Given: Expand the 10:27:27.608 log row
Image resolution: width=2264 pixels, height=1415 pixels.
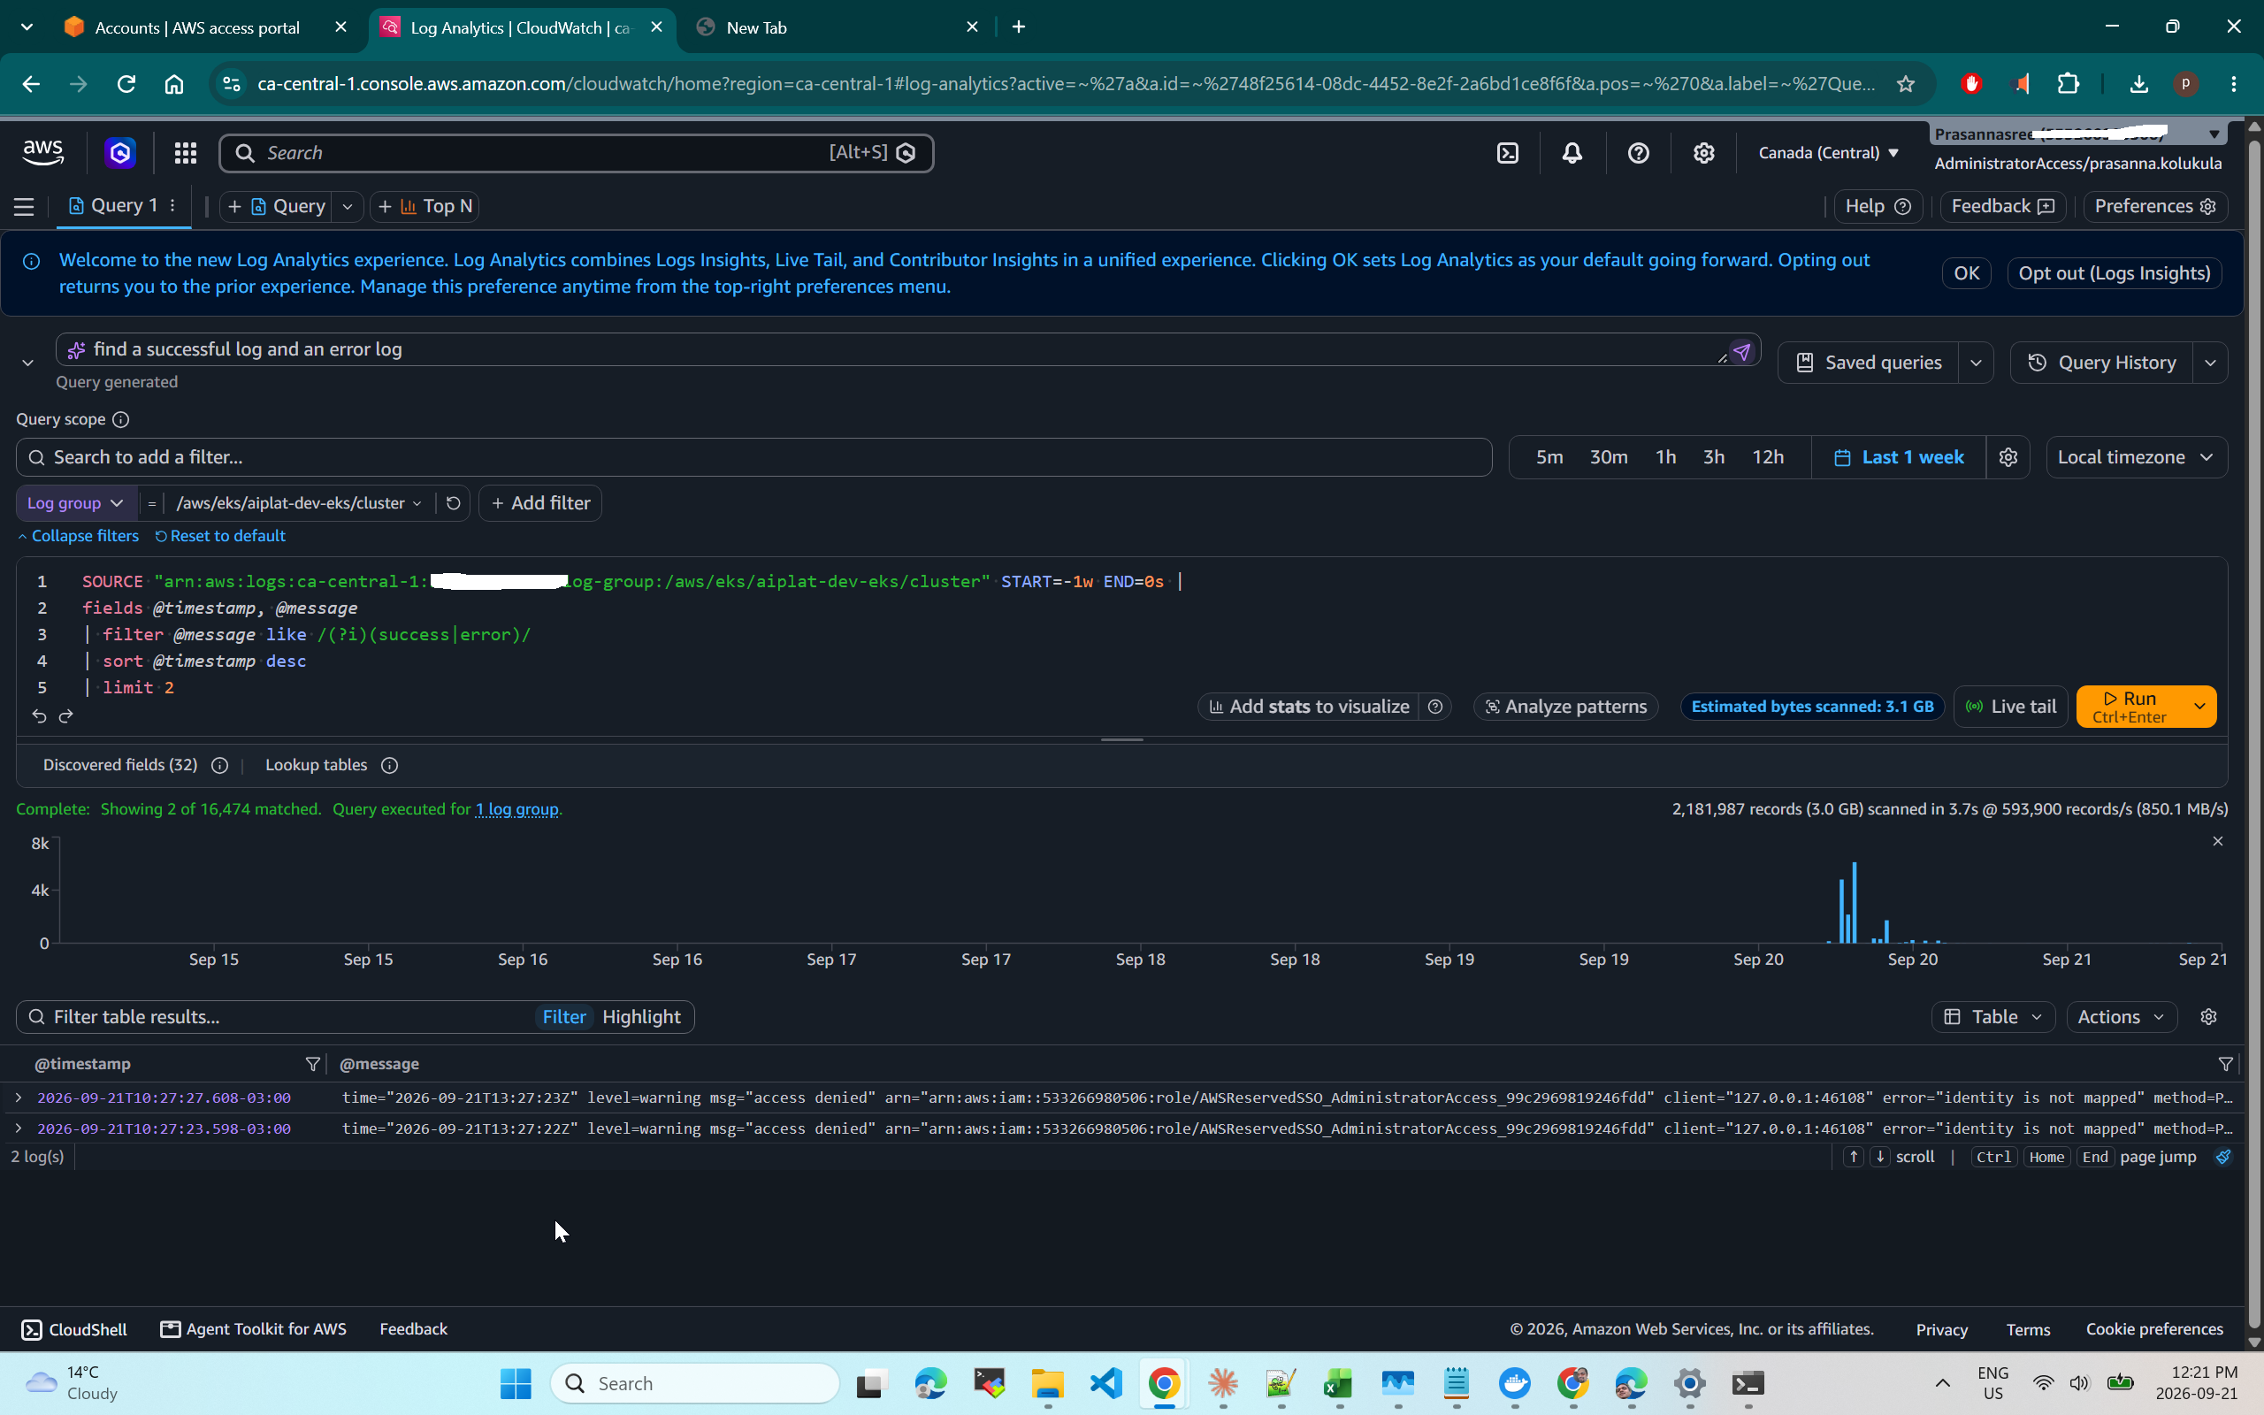Looking at the screenshot, I should pyautogui.click(x=18, y=1097).
